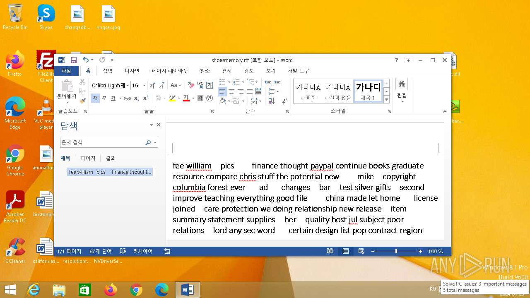Open line spacing dropdown
The height and width of the screenshot is (298, 530).
pyautogui.click(x=274, y=91)
